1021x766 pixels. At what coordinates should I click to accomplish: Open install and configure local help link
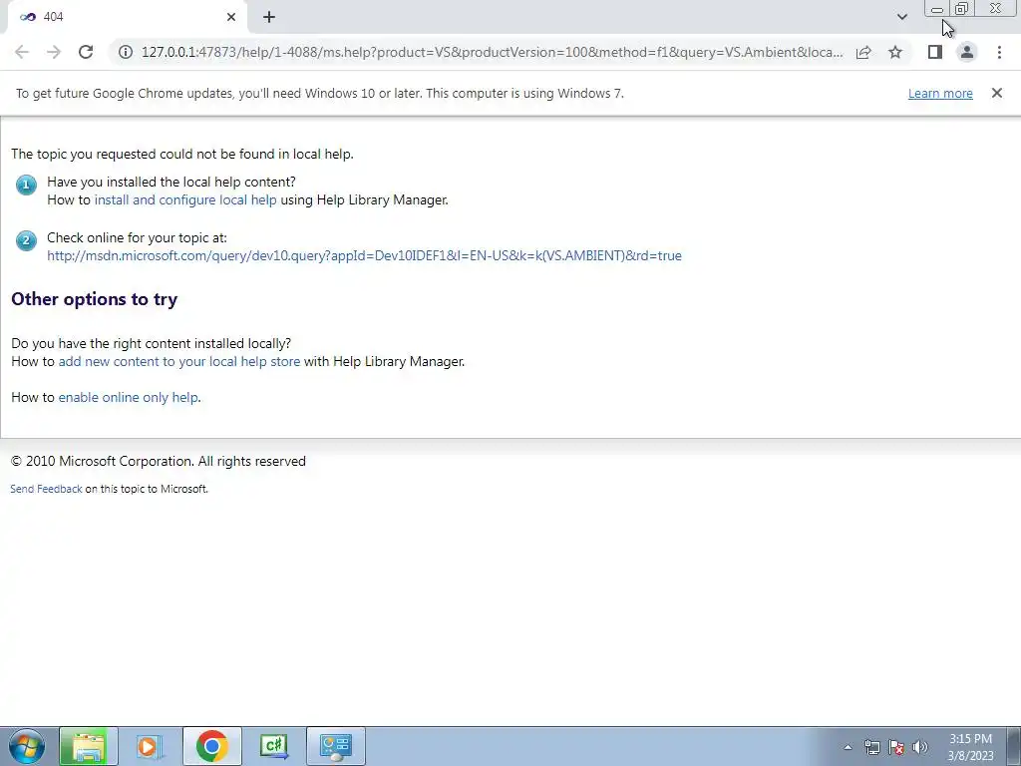pos(185,199)
